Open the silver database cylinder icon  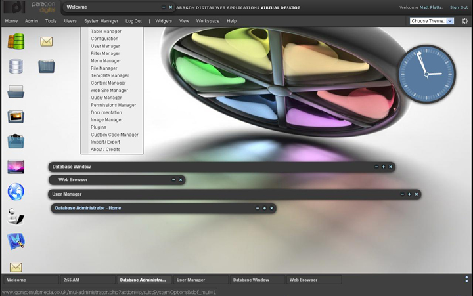[16, 66]
